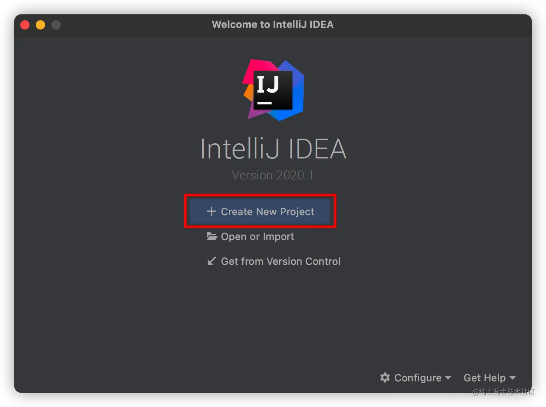Viewport: 546px width, 407px height.
Task: Click the Welcome to IntelliJ IDEA title
Action: coord(273,24)
